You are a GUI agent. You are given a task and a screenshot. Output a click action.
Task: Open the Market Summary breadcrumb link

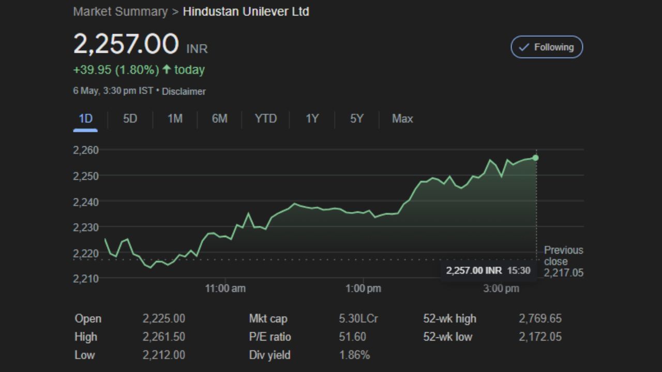(x=121, y=11)
